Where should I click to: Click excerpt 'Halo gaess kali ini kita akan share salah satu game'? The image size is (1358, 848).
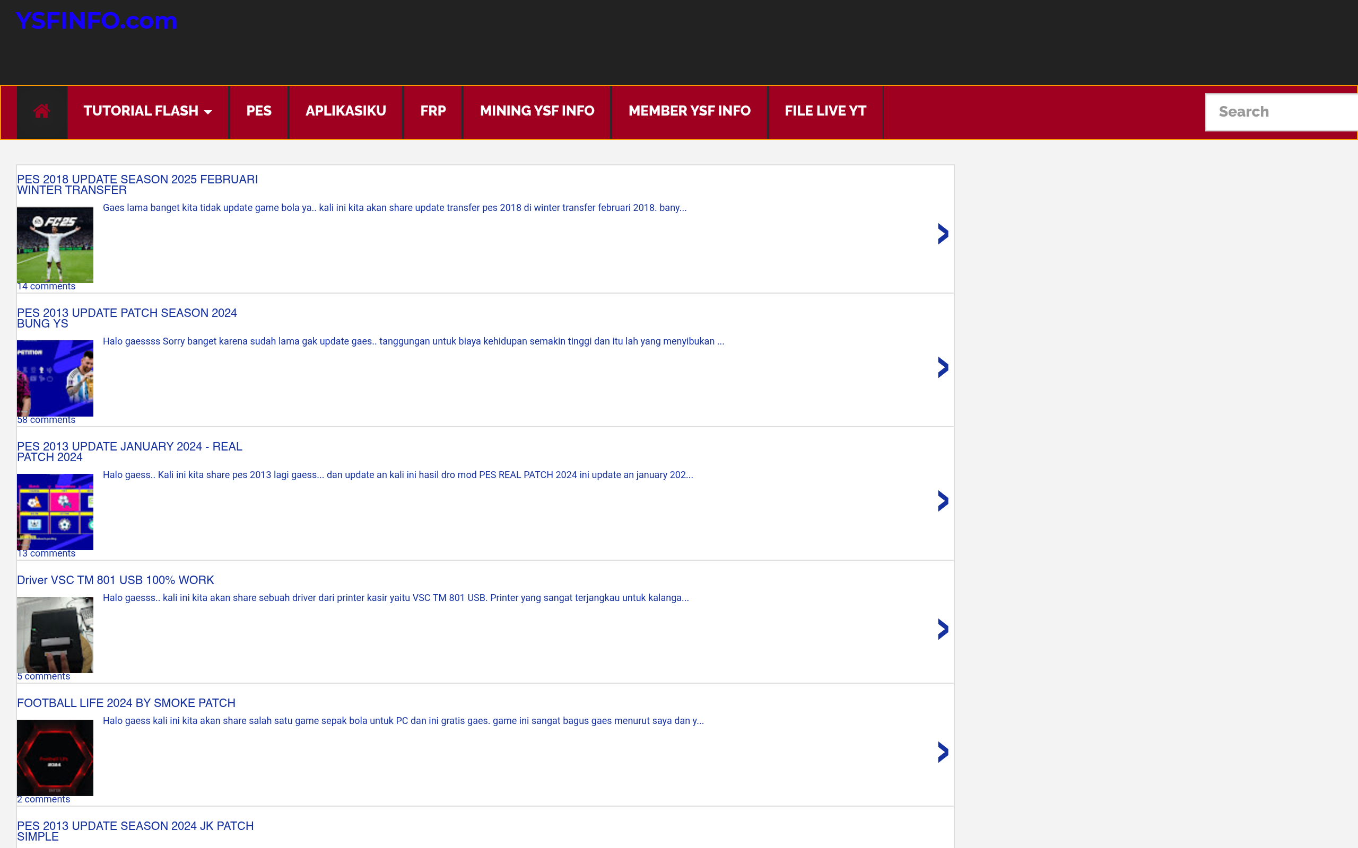click(403, 721)
